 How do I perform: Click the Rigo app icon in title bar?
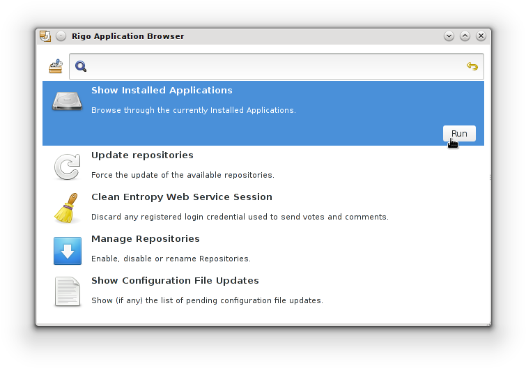(x=45, y=36)
